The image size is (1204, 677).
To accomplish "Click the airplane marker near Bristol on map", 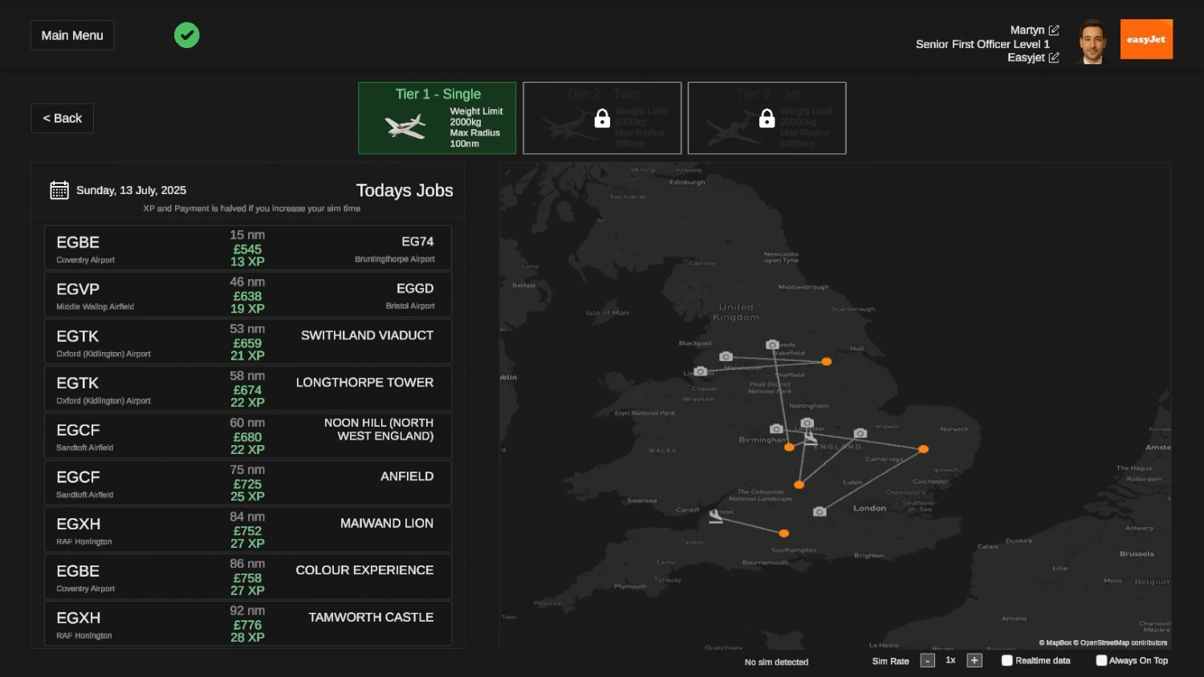I will point(716,517).
